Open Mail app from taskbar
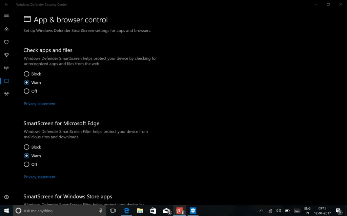The width and height of the screenshot is (347, 216). click(166, 211)
